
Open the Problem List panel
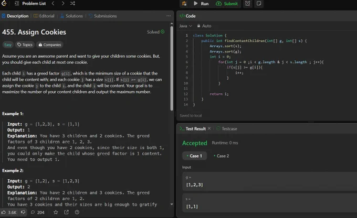30,4
